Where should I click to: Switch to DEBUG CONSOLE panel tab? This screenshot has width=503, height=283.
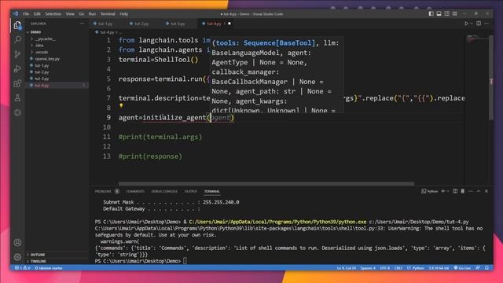point(164,191)
